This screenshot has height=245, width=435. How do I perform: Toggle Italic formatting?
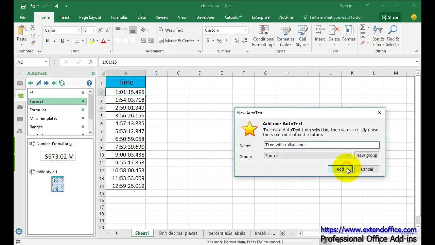(55, 41)
